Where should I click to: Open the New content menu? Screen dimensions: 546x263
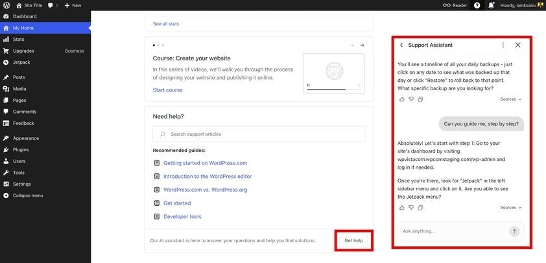pos(73,5)
